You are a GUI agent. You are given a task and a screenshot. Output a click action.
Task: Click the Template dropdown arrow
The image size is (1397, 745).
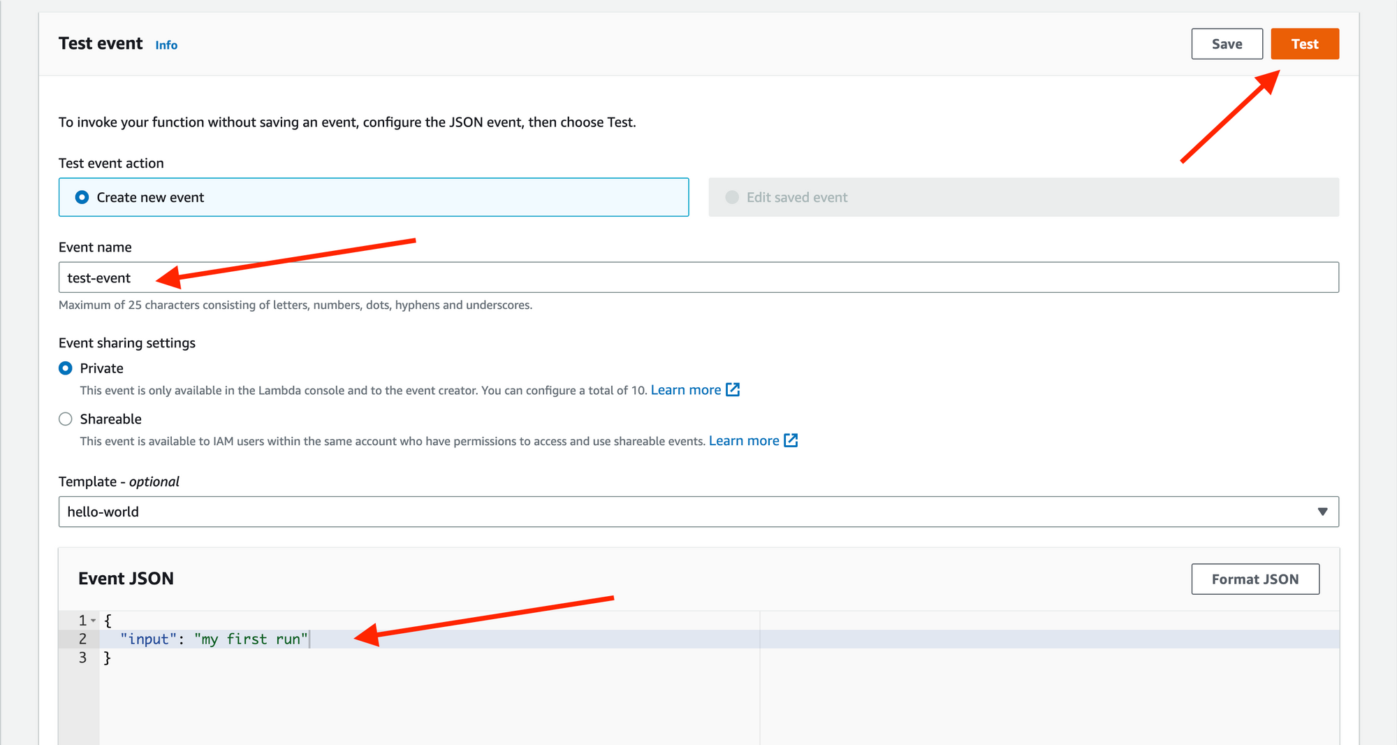tap(1322, 512)
